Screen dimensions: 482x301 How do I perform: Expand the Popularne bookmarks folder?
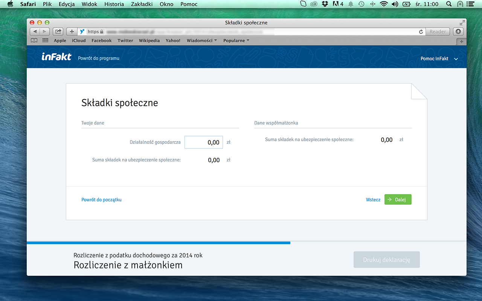tap(236, 41)
